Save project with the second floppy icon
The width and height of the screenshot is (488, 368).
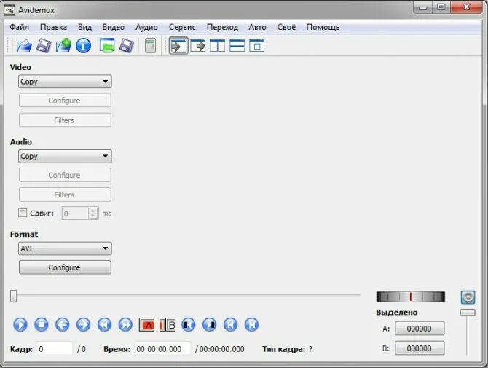[126, 46]
